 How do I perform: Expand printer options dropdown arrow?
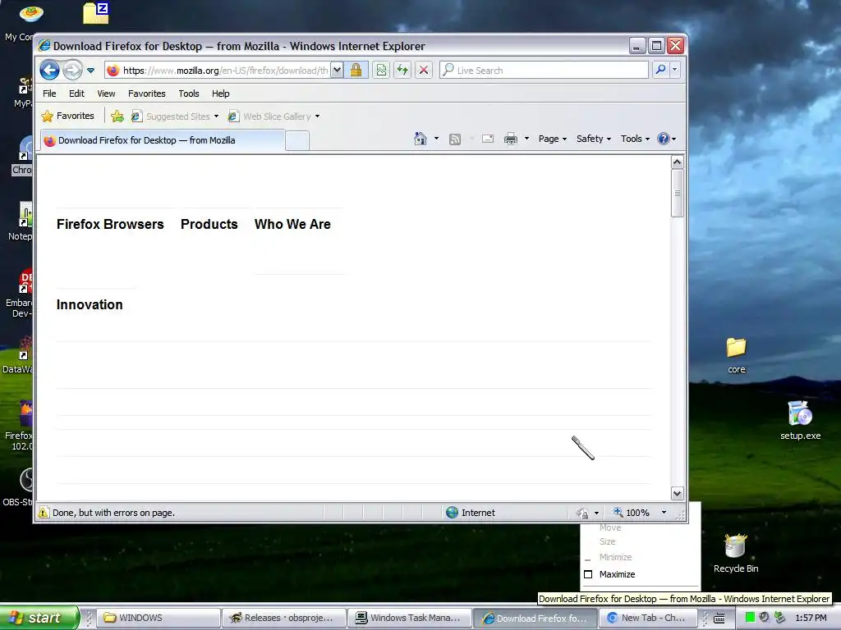coord(526,139)
